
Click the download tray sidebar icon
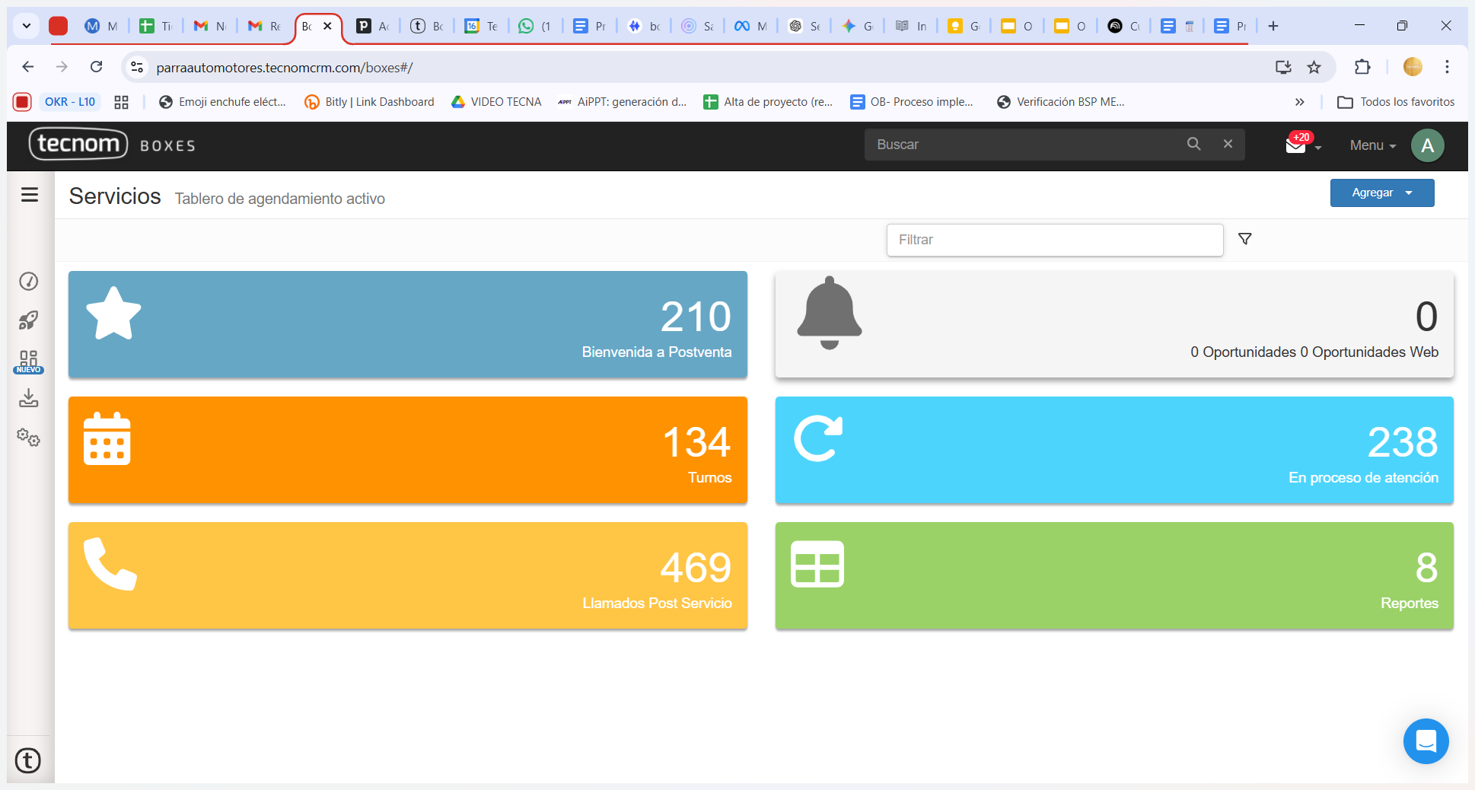29,398
